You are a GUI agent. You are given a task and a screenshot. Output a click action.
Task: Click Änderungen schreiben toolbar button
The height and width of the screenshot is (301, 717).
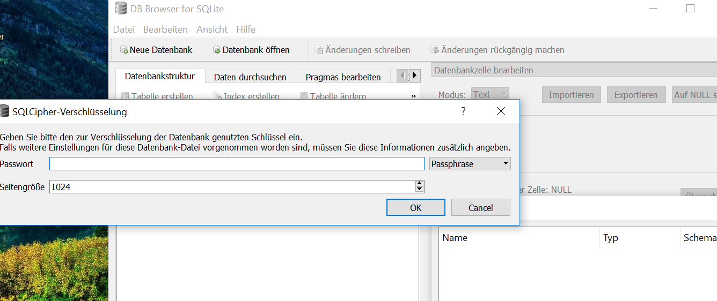pyautogui.click(x=362, y=50)
